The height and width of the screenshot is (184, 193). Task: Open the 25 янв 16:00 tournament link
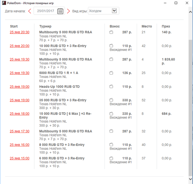click(20, 145)
